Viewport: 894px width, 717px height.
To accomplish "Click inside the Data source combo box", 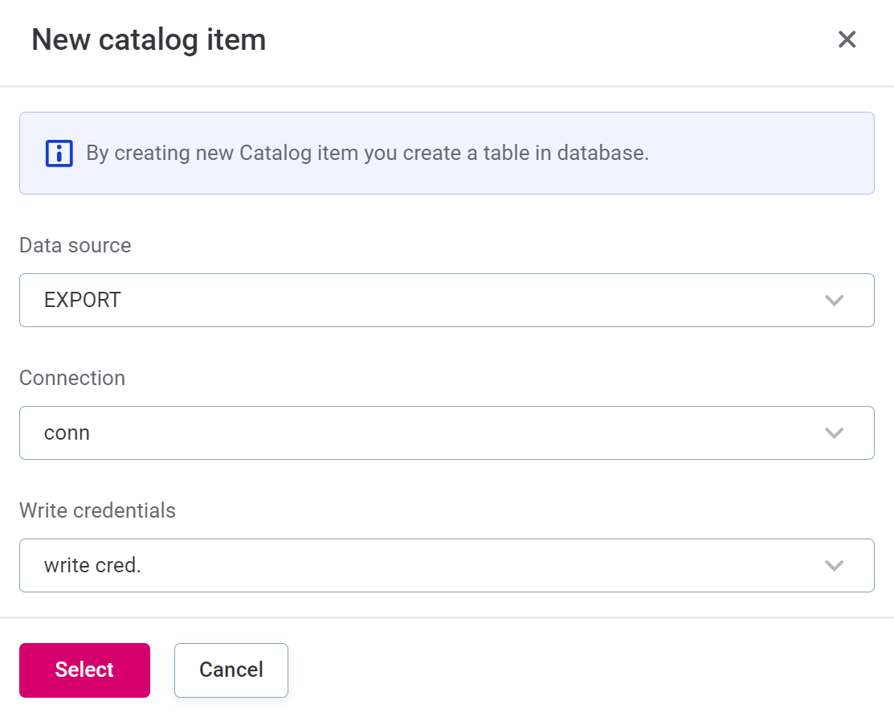I will coord(402,300).
